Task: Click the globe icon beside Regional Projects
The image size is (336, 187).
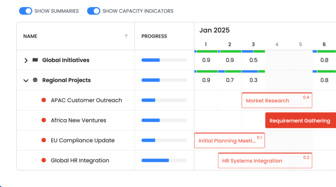Action: pyautogui.click(x=35, y=80)
